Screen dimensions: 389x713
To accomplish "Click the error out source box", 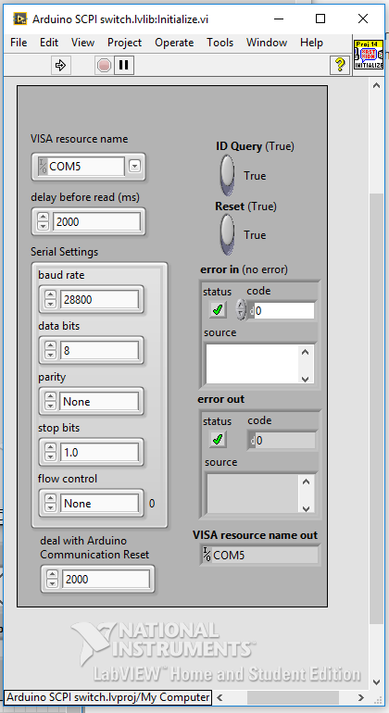I will [253, 494].
